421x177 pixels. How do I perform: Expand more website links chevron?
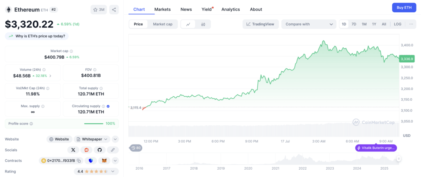point(115,139)
